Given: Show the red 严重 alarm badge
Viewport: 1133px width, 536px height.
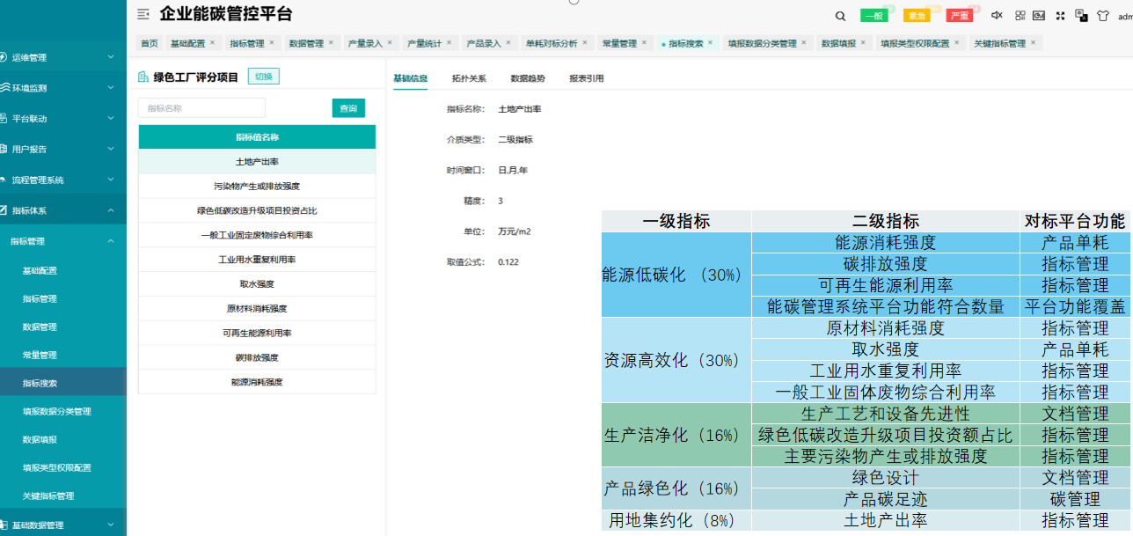Looking at the screenshot, I should click(960, 16).
